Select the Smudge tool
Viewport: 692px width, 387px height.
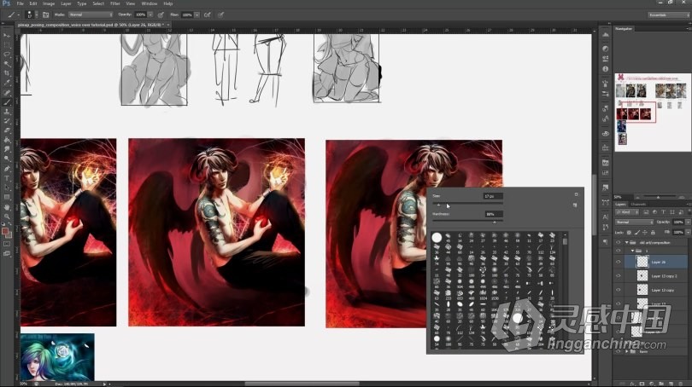(7, 150)
